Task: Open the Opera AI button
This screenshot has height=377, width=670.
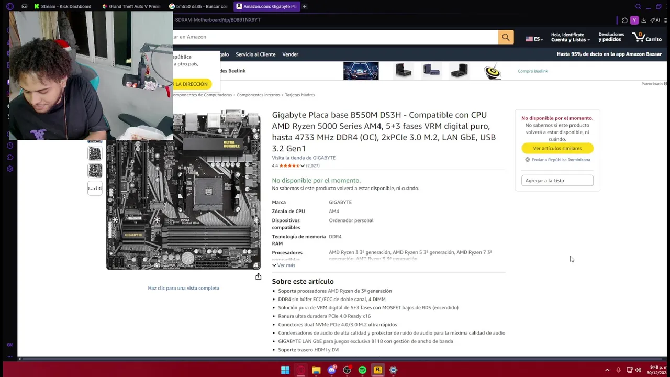Action: [x=655, y=20]
